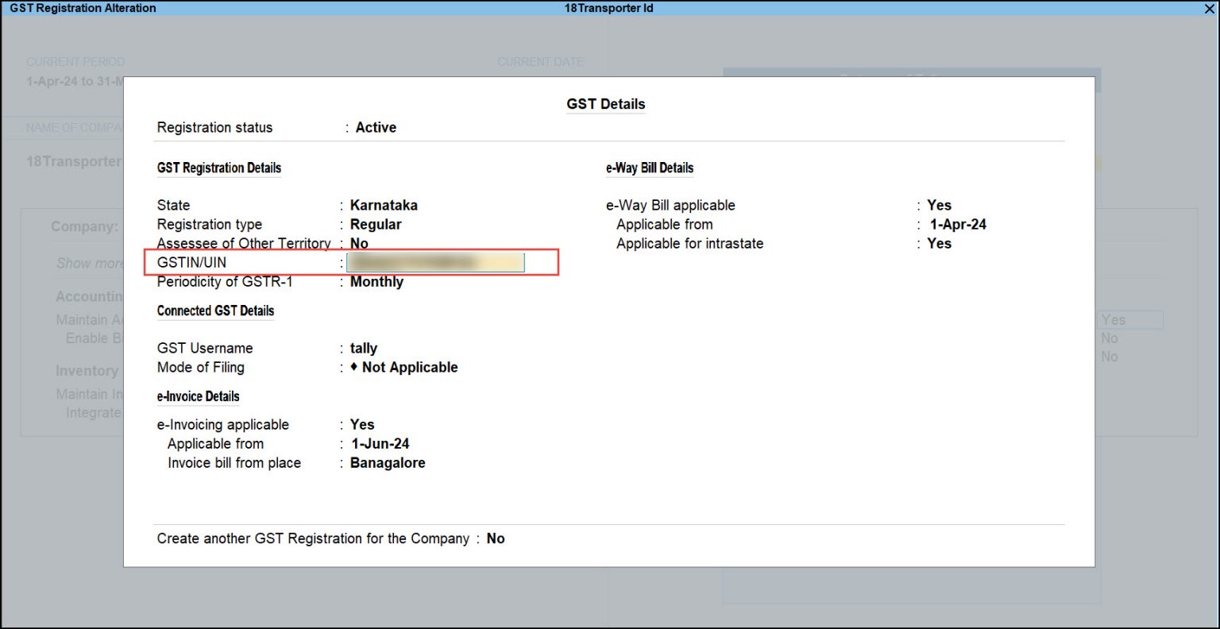Click the Show more link behind the dialog
This screenshot has height=629, width=1220.
click(x=90, y=263)
